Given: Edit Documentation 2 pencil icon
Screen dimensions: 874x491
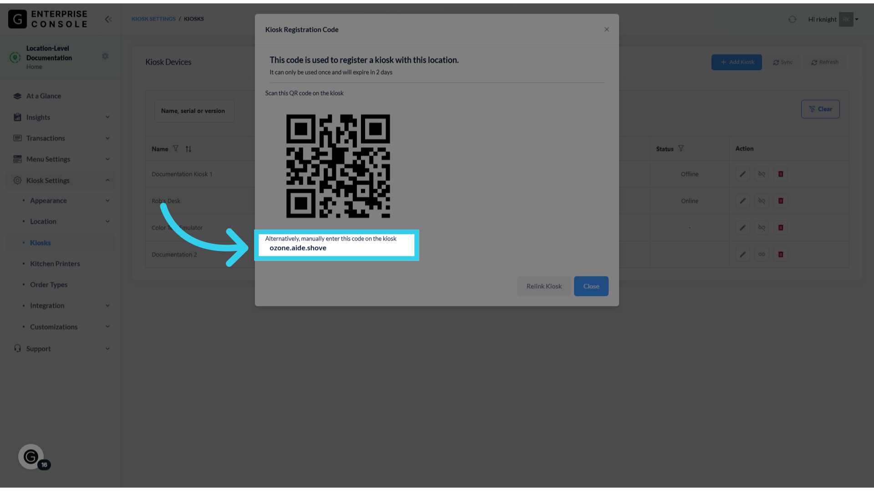Looking at the screenshot, I should (742, 255).
